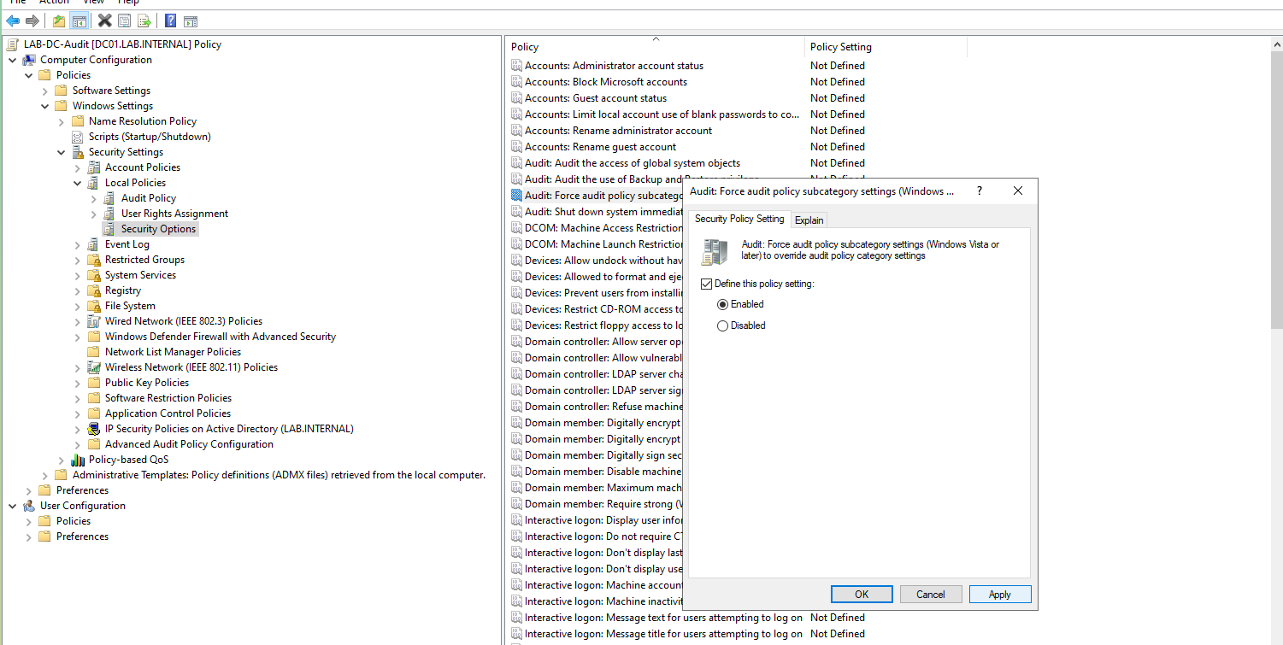This screenshot has width=1283, height=645.
Task: Select the Disabled radio button
Action: [x=723, y=325]
